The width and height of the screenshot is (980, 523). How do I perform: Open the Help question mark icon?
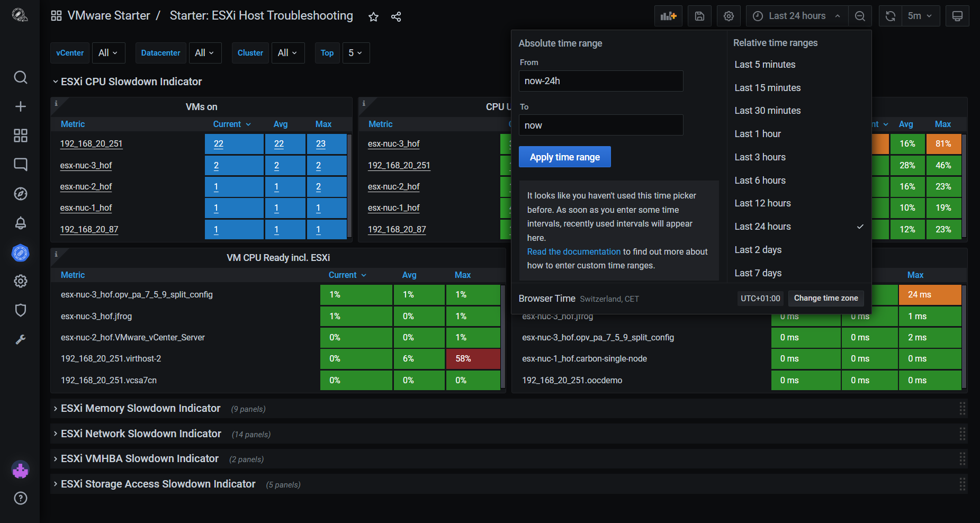(20, 498)
